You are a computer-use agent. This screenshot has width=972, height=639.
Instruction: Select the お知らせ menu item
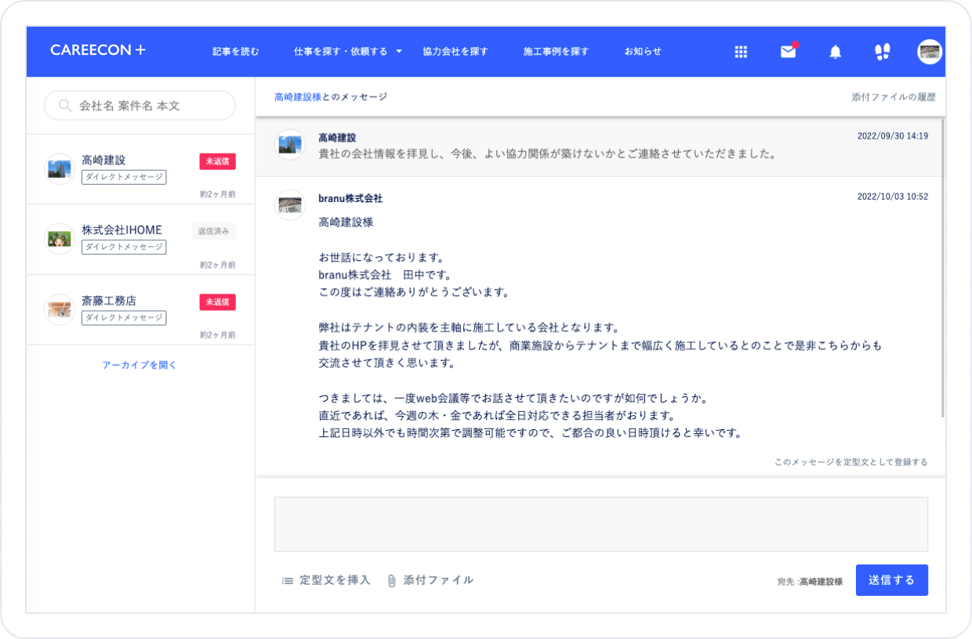click(642, 52)
